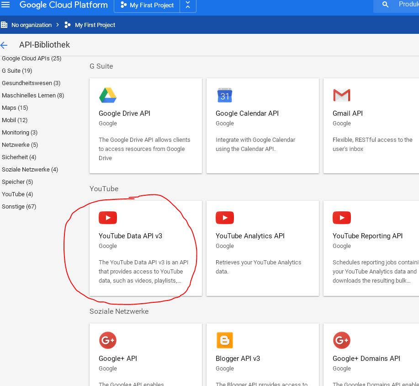Filter by YouTube (4) category
Screen dimensions: 419x386
(x=17, y=194)
